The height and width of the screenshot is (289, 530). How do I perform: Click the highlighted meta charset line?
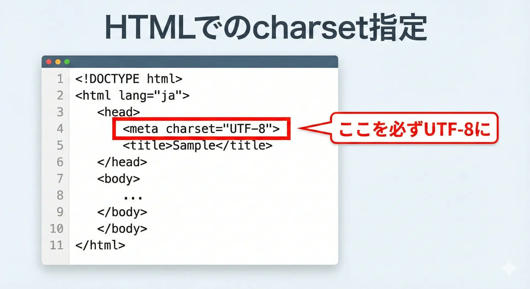[x=201, y=129]
